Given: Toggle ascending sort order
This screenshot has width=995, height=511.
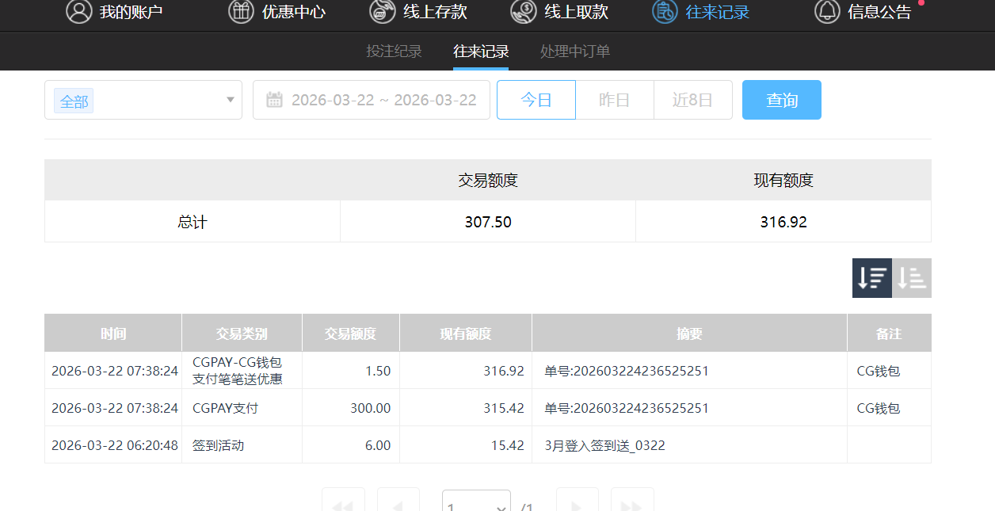Looking at the screenshot, I should (910, 277).
